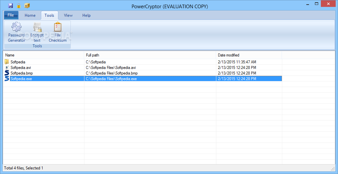Sort by the Full path column header
The width and height of the screenshot is (338, 174).
150,55
